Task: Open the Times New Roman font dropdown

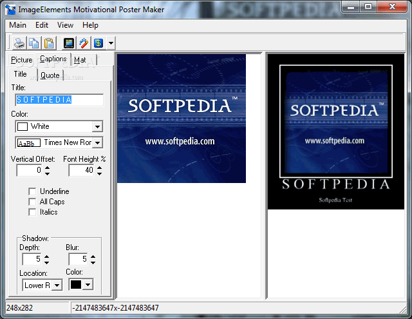Action: click(x=97, y=143)
